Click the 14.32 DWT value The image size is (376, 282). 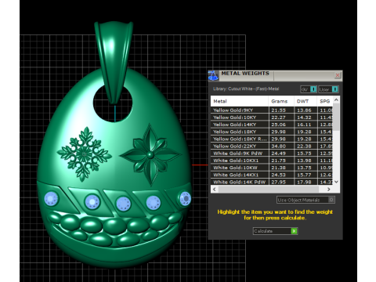point(304,117)
